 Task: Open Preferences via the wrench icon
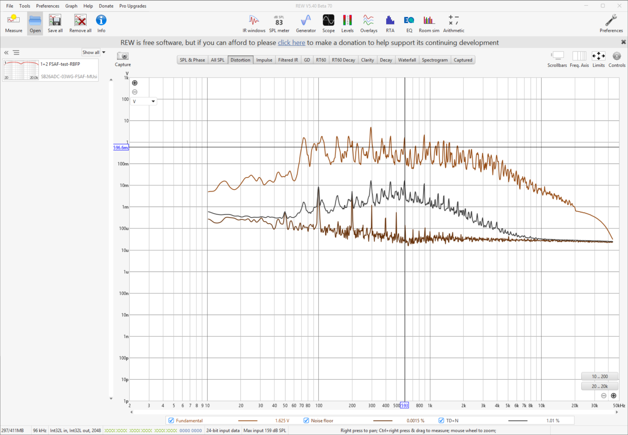tap(611, 24)
